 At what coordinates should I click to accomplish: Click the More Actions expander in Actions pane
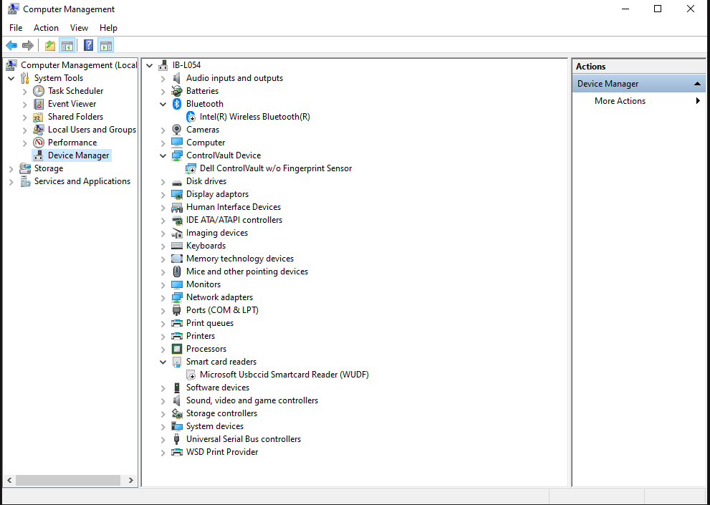click(x=696, y=100)
